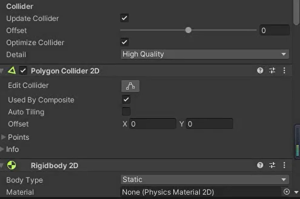
Task: Open the Detail High Quality dropdown
Action: pyautogui.click(x=205, y=54)
